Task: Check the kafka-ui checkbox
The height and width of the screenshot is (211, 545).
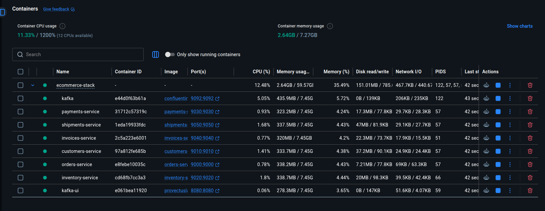Action: pos(20,191)
